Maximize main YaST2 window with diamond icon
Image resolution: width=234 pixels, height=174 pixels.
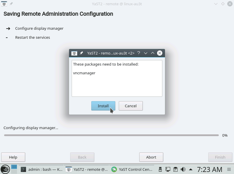(223, 4)
